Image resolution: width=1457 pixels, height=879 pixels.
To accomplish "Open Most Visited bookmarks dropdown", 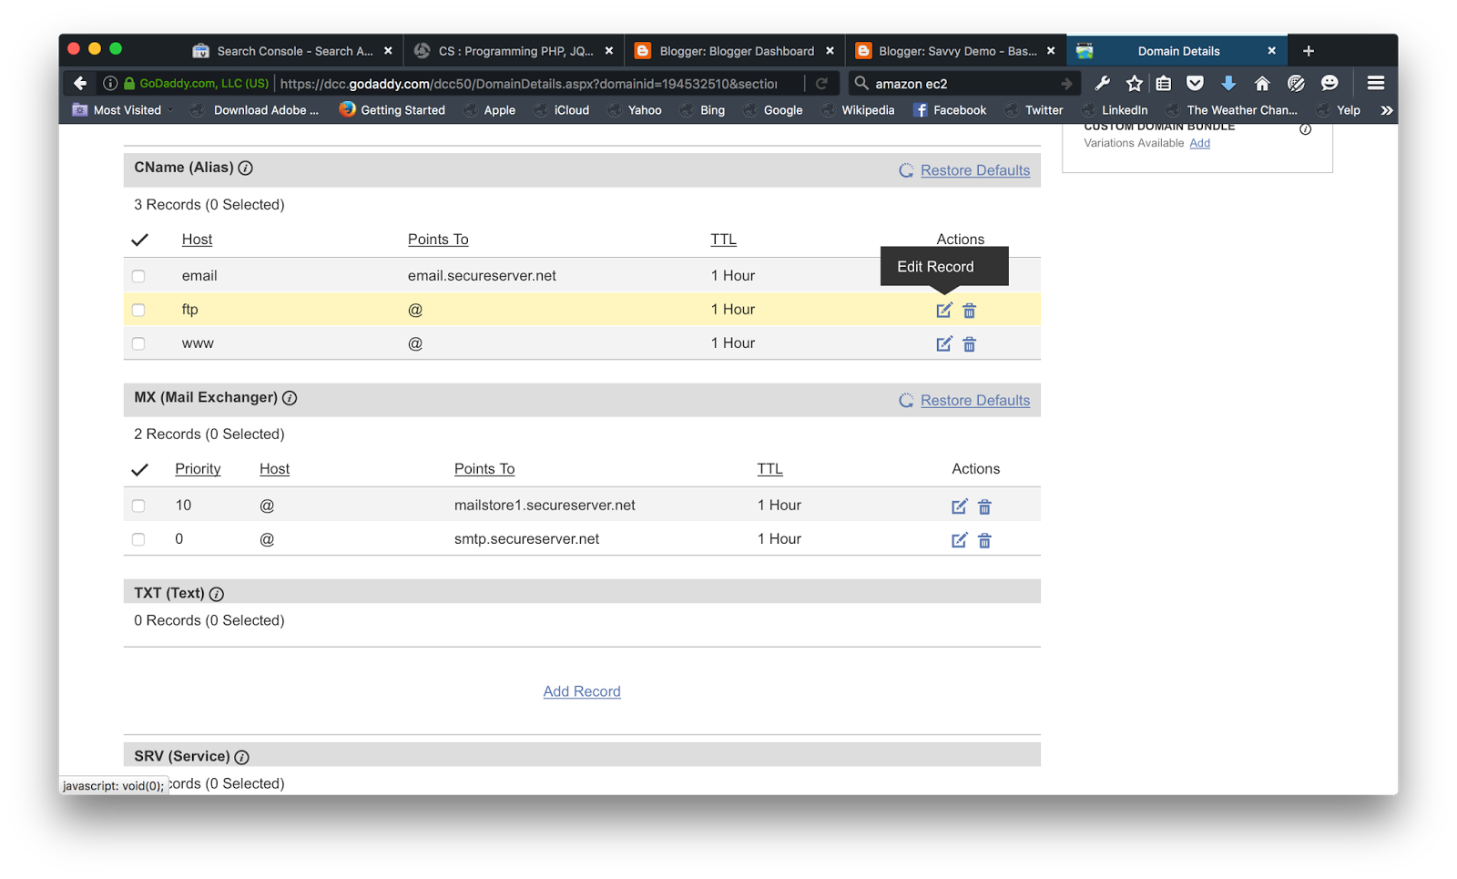I will pyautogui.click(x=124, y=110).
